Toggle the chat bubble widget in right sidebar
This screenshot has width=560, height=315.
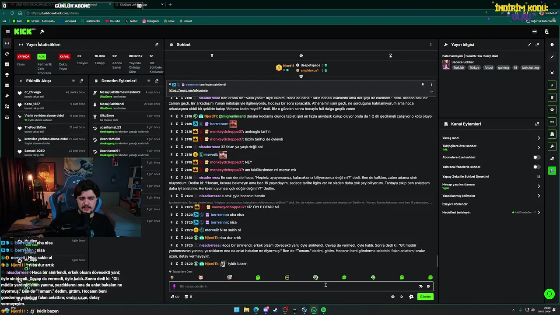(x=552, y=109)
